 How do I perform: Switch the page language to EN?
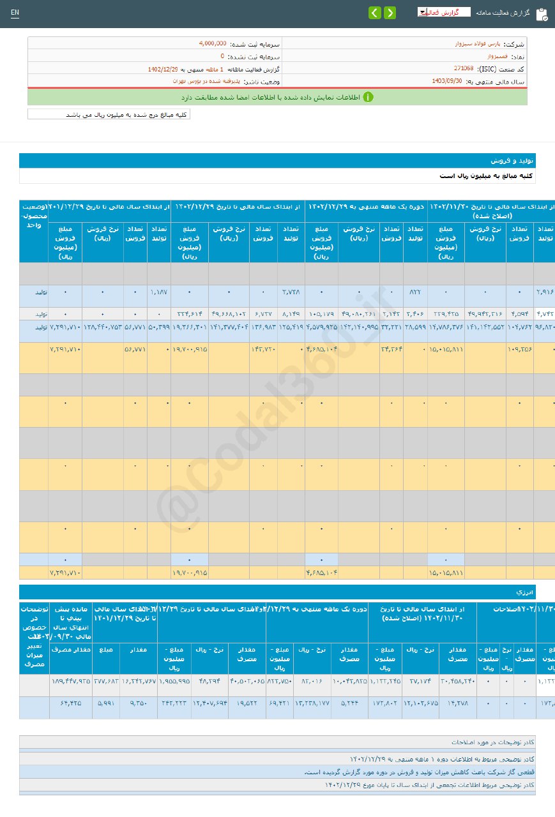click(15, 13)
